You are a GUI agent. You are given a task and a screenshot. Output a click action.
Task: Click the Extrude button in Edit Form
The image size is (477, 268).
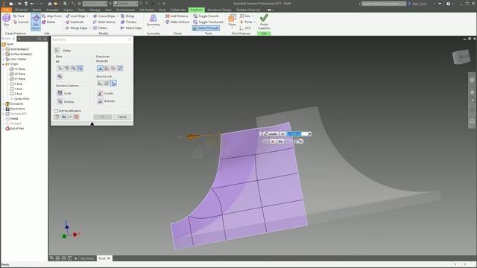(106, 101)
